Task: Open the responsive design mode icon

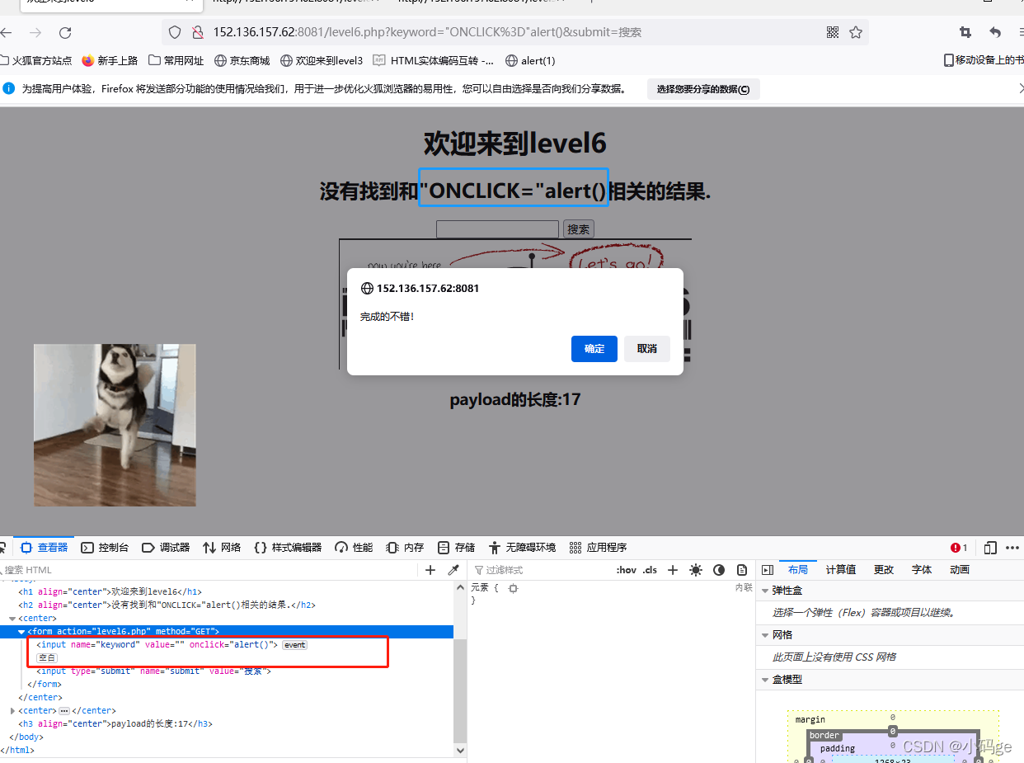Action: point(990,547)
